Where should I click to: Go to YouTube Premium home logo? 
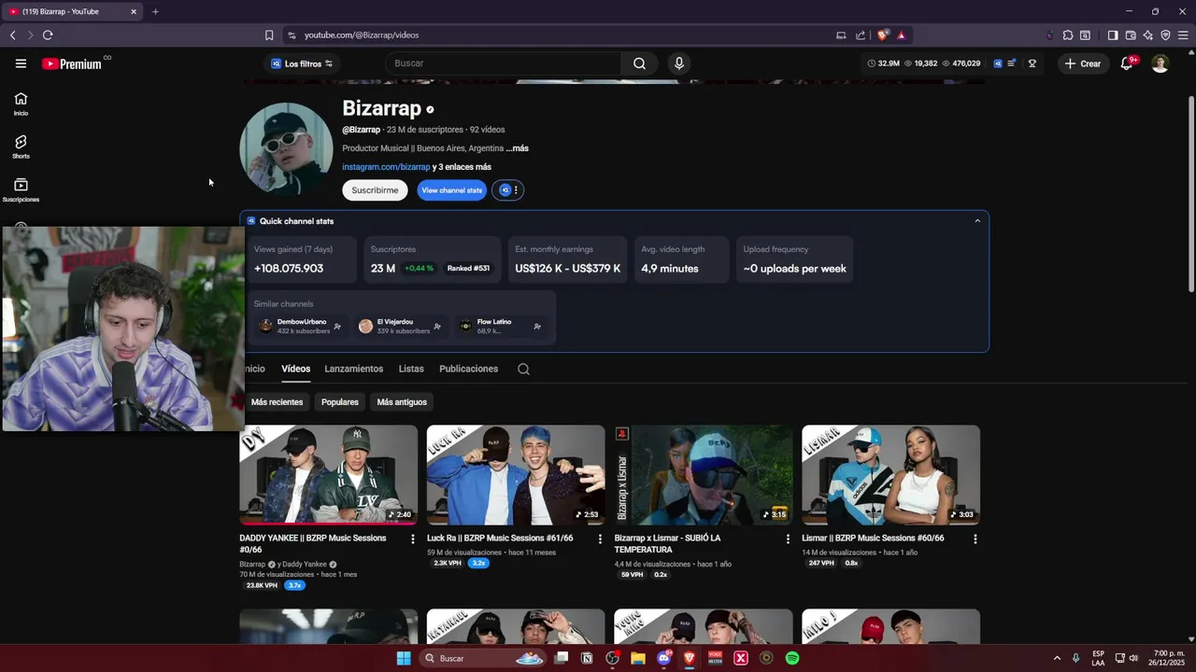point(72,63)
